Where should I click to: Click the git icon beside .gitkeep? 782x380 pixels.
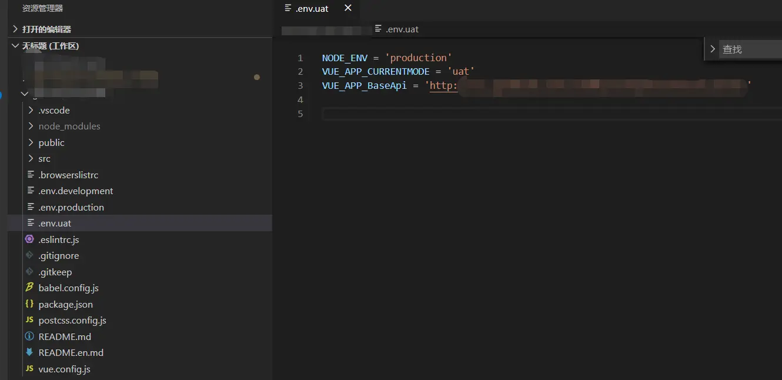pos(29,271)
